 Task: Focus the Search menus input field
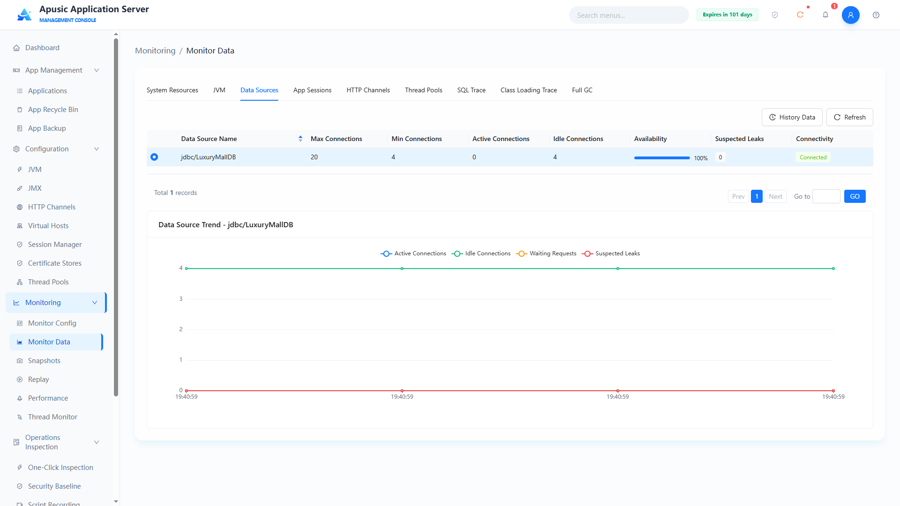coord(629,15)
